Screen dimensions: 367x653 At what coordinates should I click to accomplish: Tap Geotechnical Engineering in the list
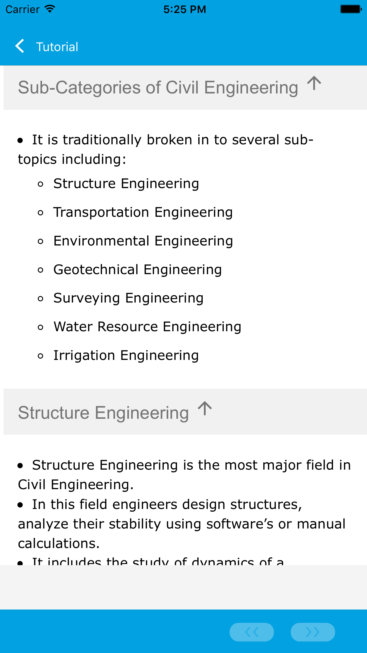click(x=137, y=270)
